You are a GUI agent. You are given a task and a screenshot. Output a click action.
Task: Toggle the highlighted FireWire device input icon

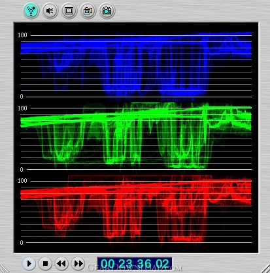pyautogui.click(x=31, y=10)
